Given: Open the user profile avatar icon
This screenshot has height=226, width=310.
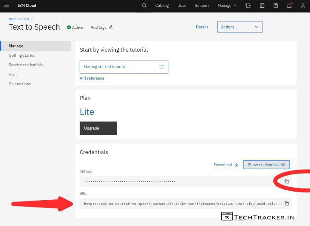Looking at the screenshot, I should 303,6.
